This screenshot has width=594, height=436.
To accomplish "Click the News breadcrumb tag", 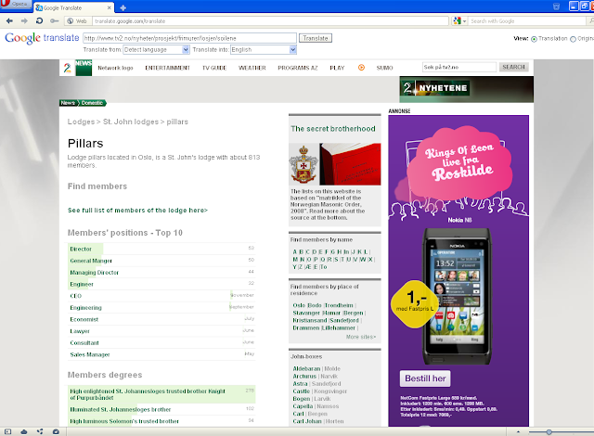I will click(68, 103).
